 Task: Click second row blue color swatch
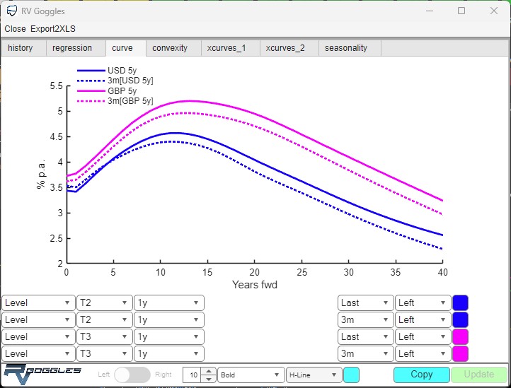tap(460, 319)
